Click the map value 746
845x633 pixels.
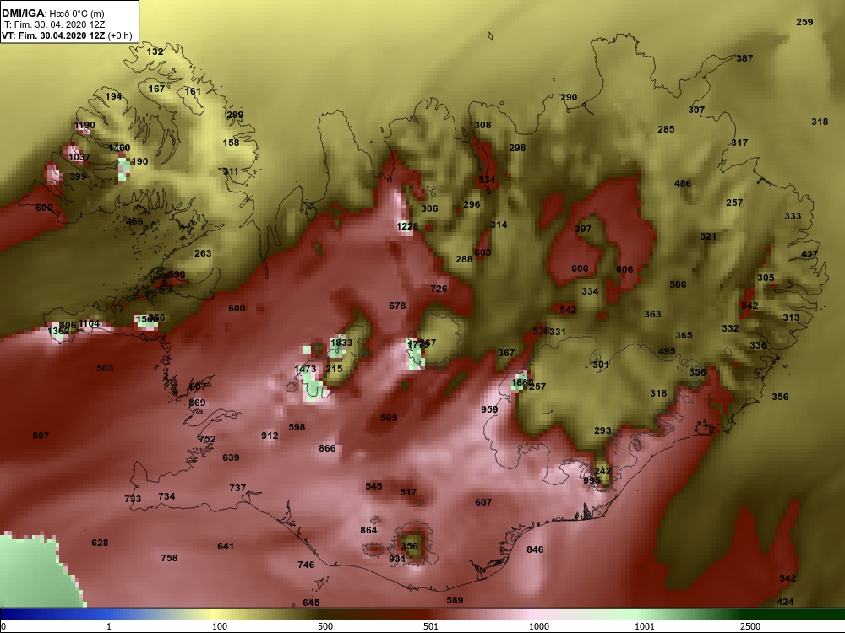coord(306,565)
